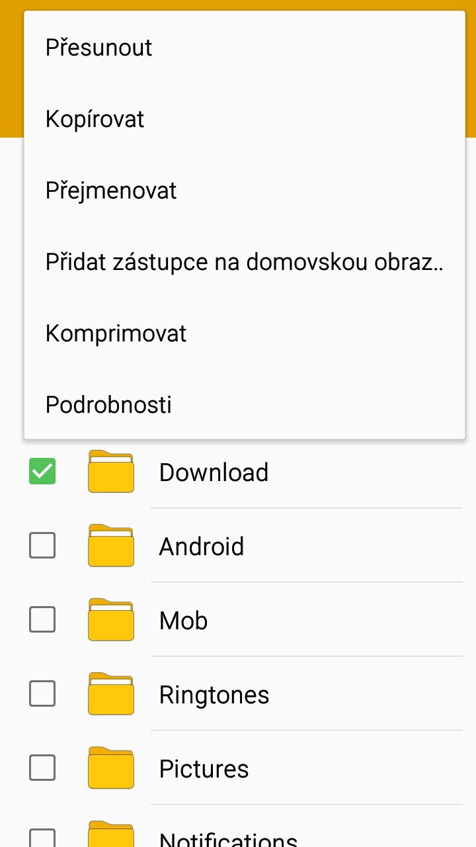This screenshot has width=476, height=847.
Task: Select Přesunout from the menu
Action: click(99, 47)
